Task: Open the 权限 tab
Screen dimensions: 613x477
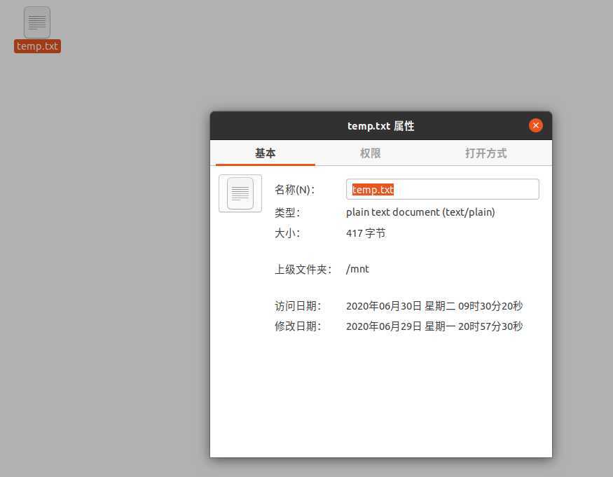Action: click(x=370, y=153)
